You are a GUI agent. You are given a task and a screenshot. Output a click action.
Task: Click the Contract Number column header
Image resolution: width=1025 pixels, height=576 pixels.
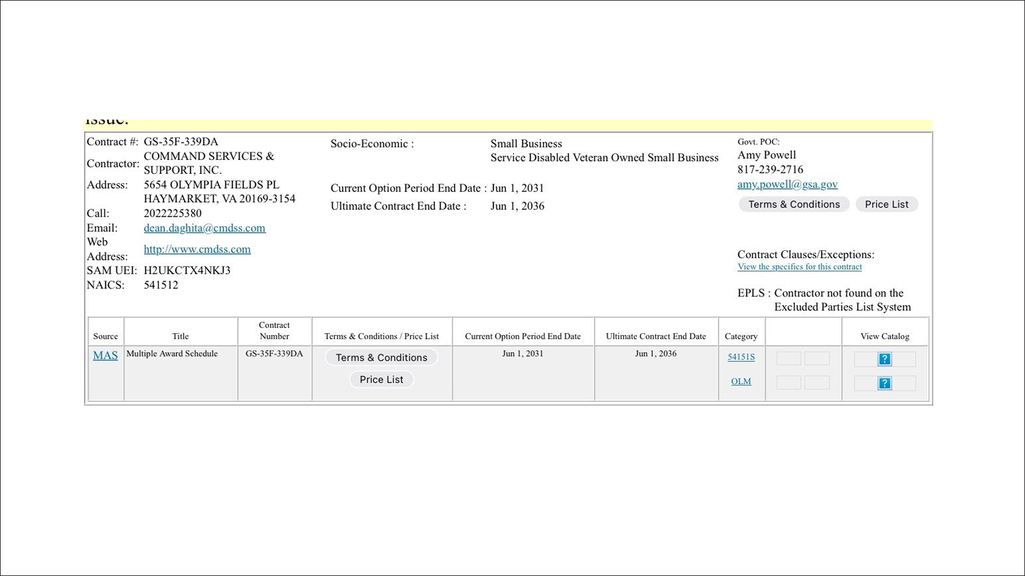point(274,331)
